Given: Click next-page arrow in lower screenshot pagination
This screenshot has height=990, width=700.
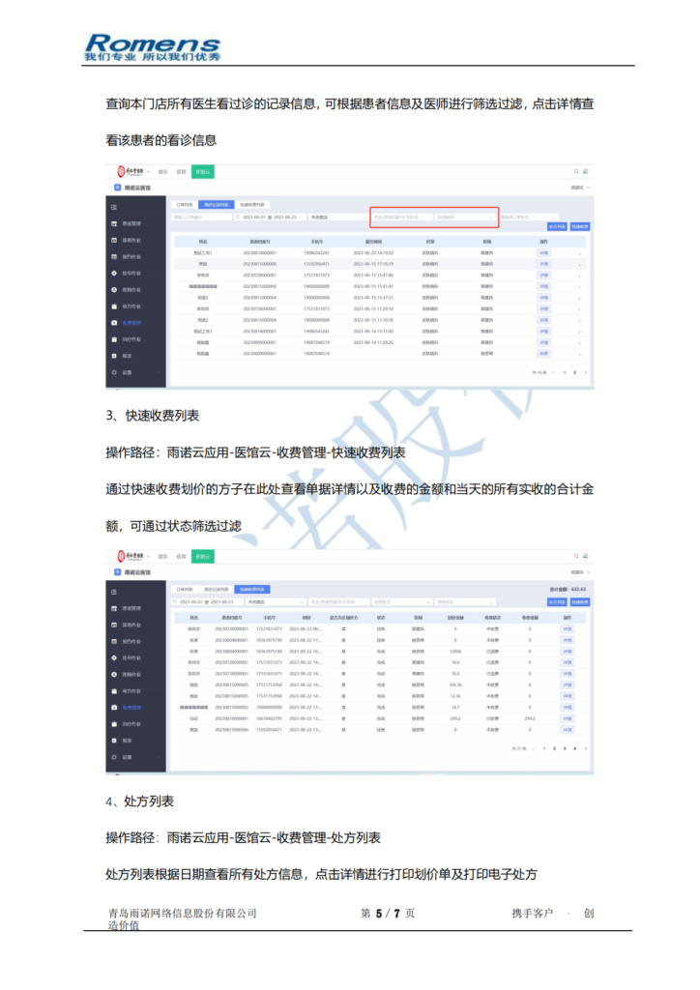Looking at the screenshot, I should (x=586, y=749).
